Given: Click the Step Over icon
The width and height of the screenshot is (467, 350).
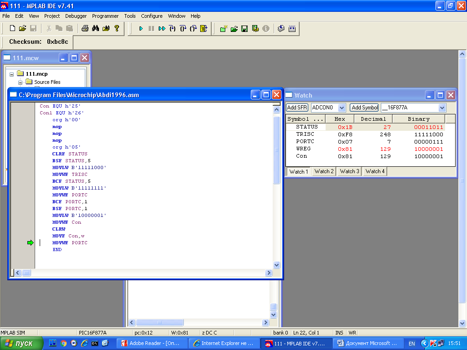Looking at the screenshot, I should 183,29.
